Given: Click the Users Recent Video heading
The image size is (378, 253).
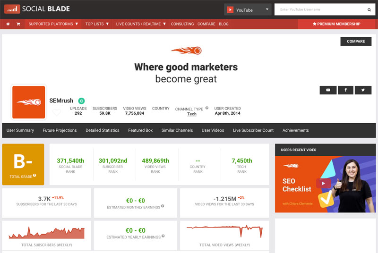Looking at the screenshot, I should point(299,150).
